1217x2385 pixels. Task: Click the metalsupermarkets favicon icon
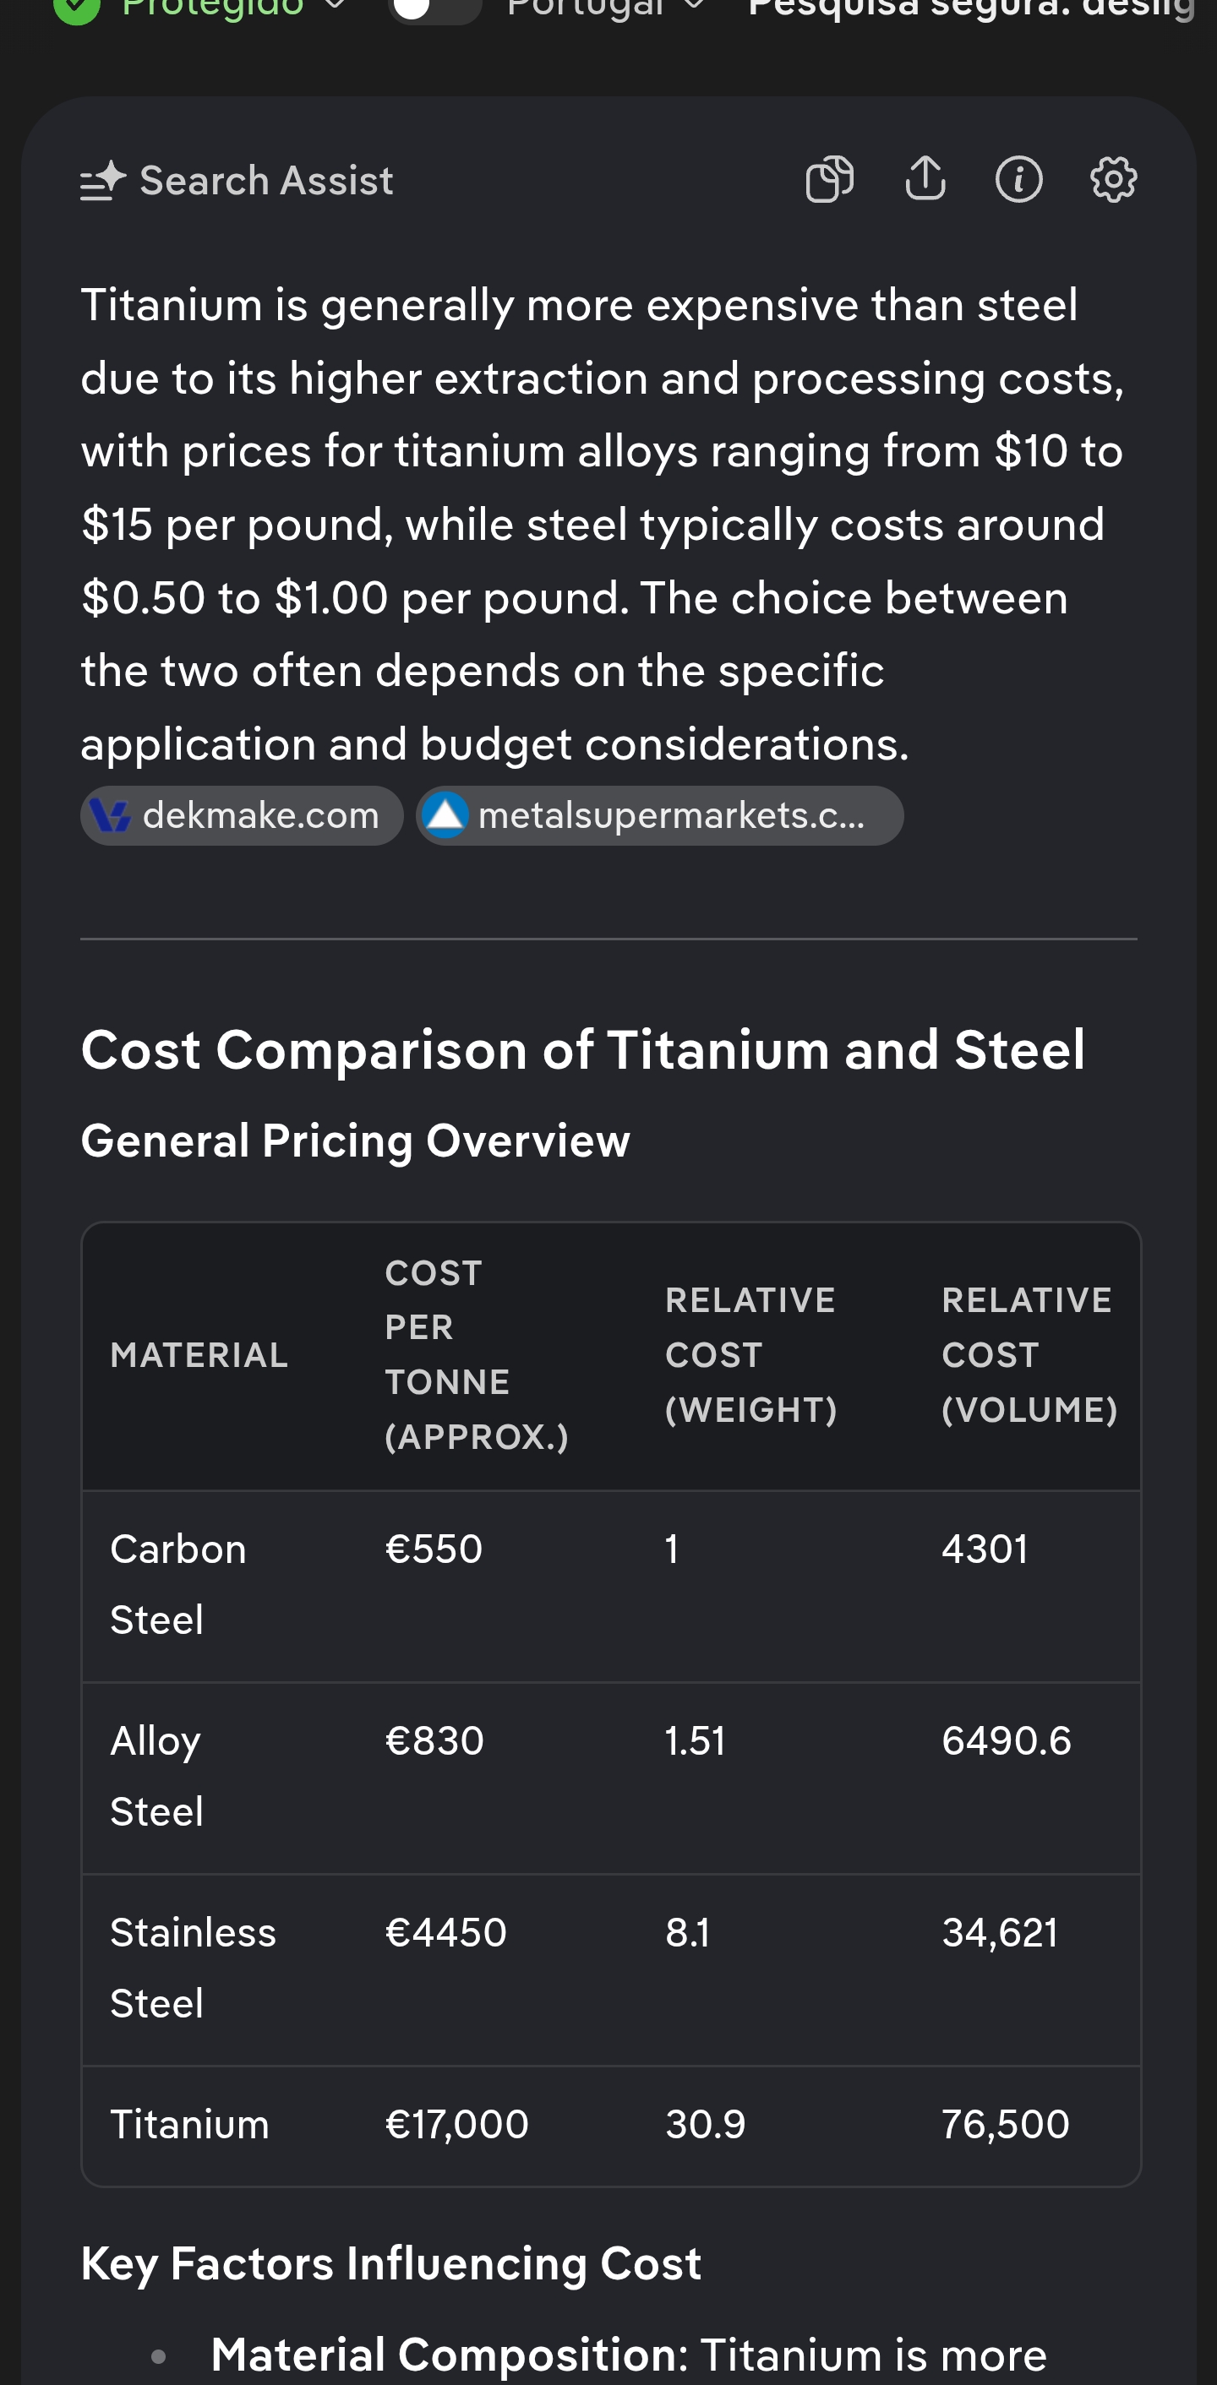[445, 815]
